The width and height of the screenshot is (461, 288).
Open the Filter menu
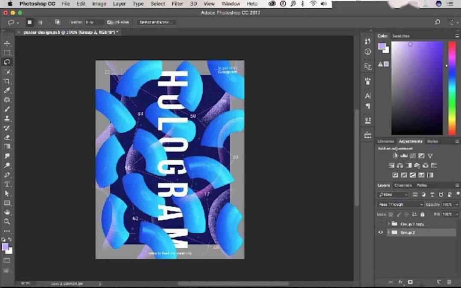pos(177,4)
